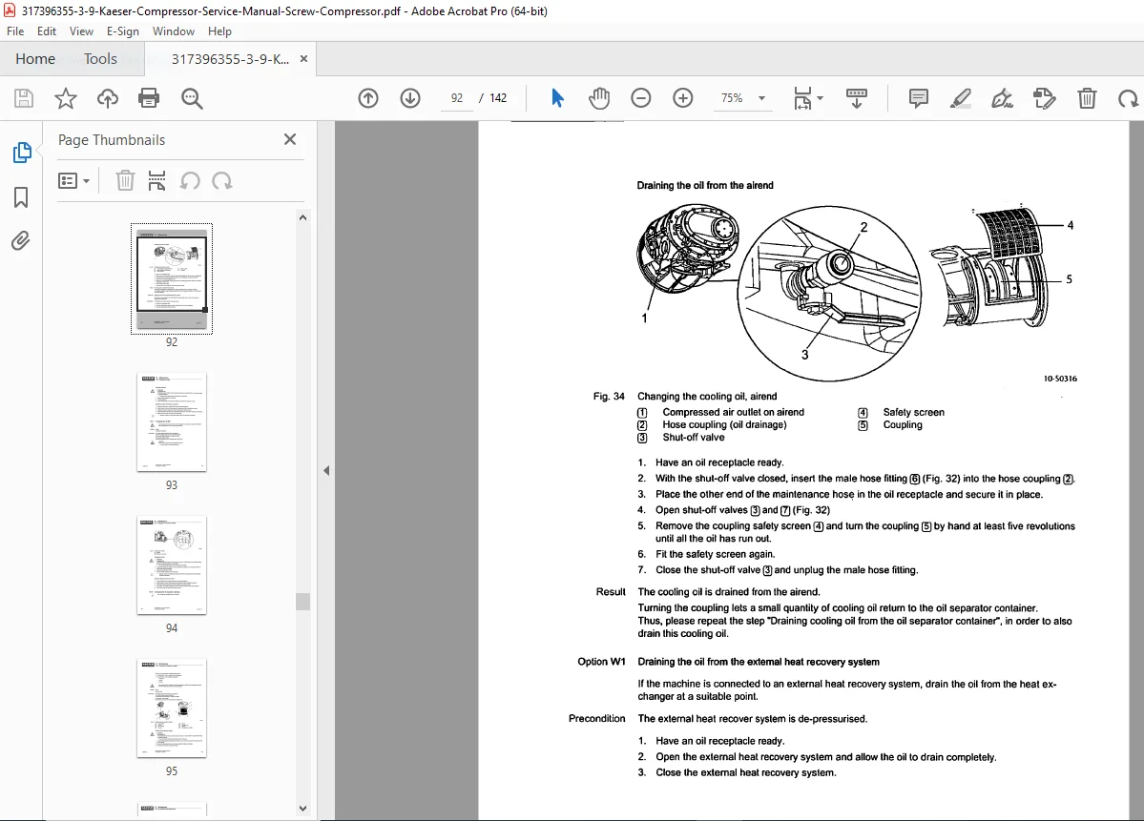The image size is (1144, 821).
Task: Click the toolbar delete trash icon
Action: (1087, 97)
